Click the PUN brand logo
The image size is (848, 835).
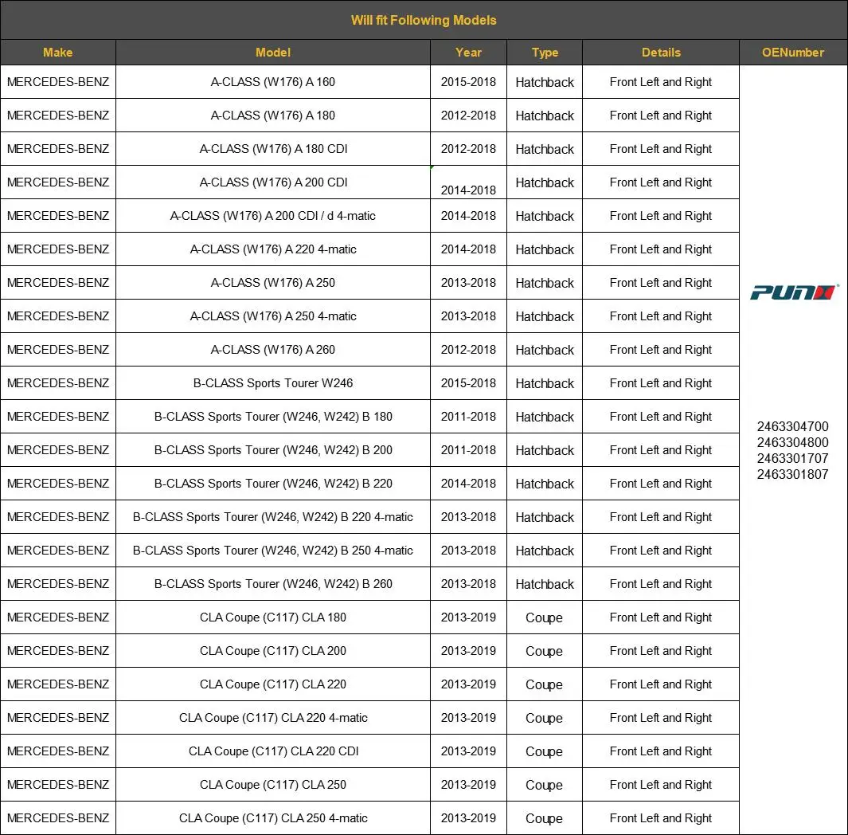point(793,292)
